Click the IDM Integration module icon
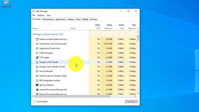This screenshot has width=199, height=112. pos(37,80)
